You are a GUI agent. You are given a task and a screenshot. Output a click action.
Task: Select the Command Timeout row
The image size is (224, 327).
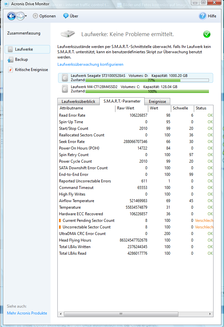[135, 187]
